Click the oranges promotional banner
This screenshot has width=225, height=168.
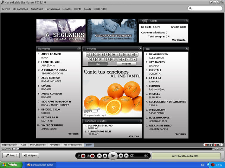pos(112,92)
